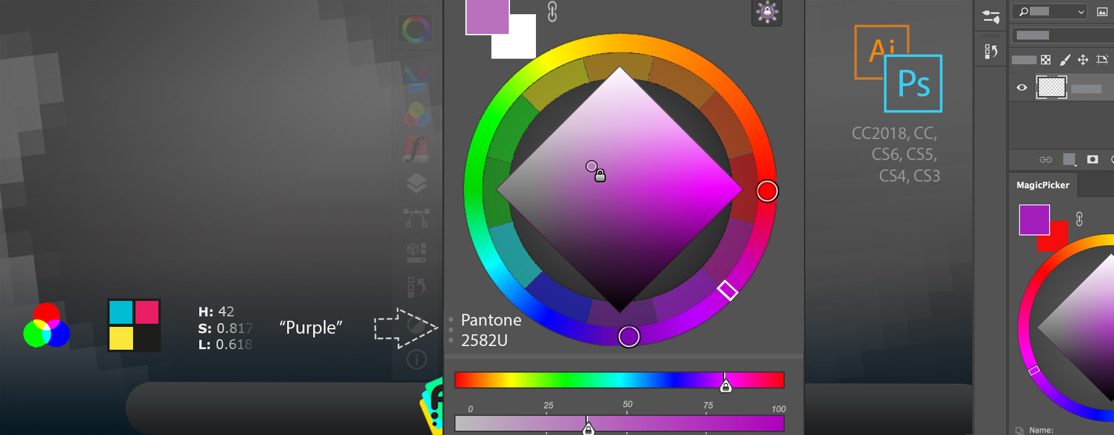
Task: Click the Pantone 2582U color name
Action: (x=491, y=330)
